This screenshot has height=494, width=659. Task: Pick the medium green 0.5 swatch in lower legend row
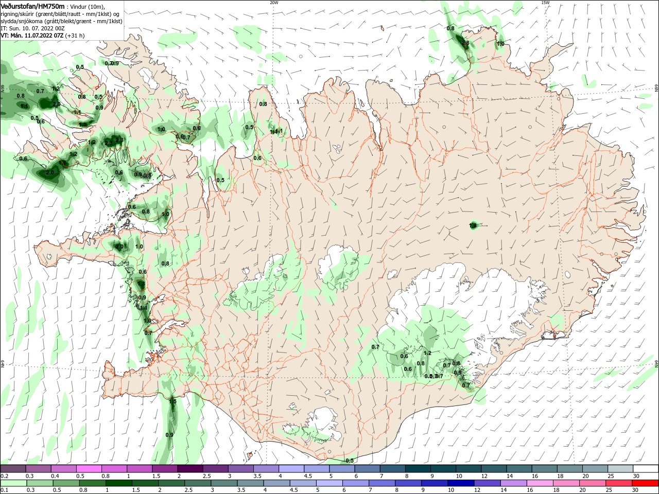click(66, 483)
